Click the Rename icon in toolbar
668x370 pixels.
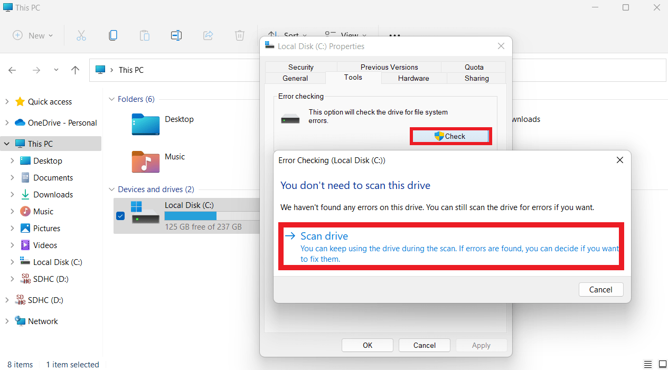tap(176, 35)
